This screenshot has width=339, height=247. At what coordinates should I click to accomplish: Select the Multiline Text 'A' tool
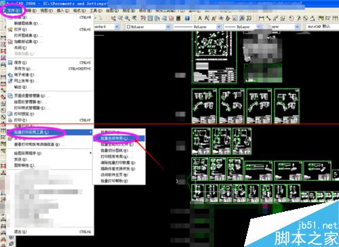[x=200, y=18]
